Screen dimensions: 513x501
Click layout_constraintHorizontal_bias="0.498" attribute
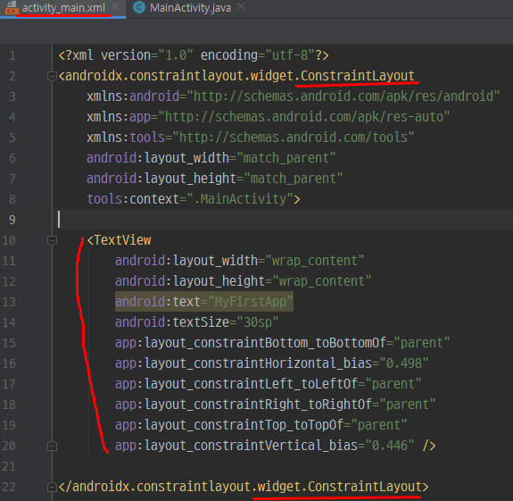271,363
